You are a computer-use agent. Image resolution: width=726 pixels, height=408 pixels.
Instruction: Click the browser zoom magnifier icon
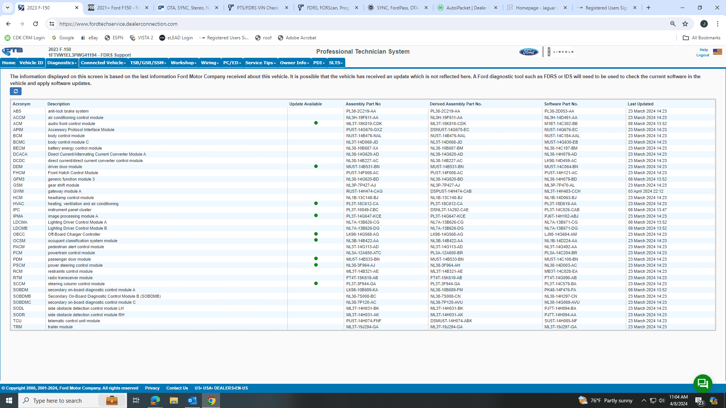(x=673, y=24)
